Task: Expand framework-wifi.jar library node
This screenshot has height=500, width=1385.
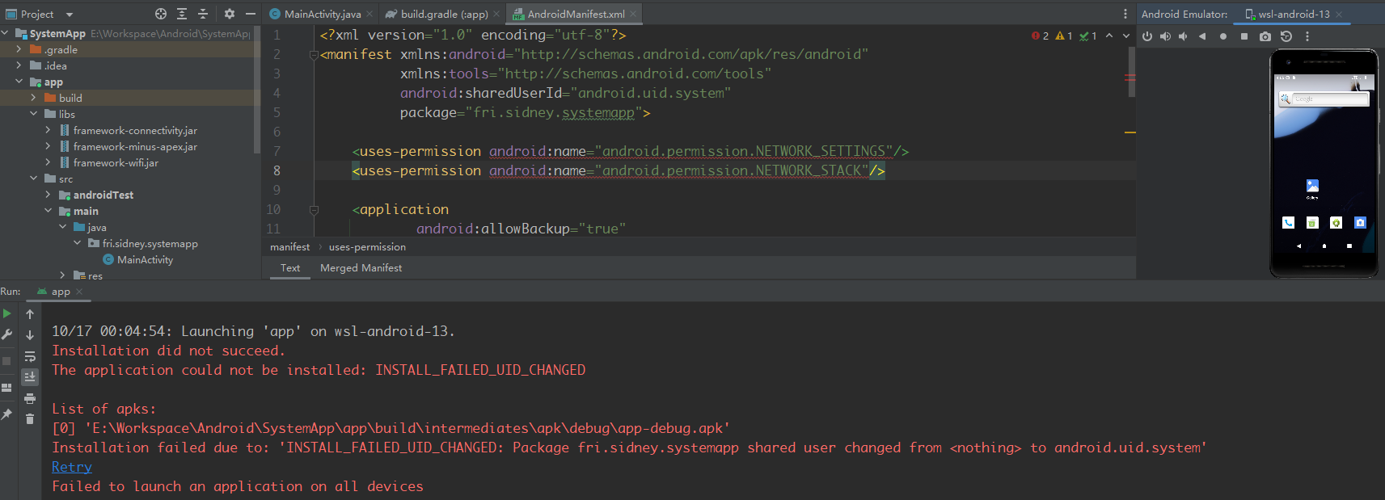Action: [48, 162]
